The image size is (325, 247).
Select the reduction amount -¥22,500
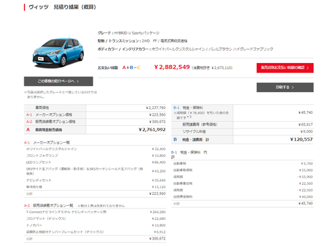(x=305, y=190)
